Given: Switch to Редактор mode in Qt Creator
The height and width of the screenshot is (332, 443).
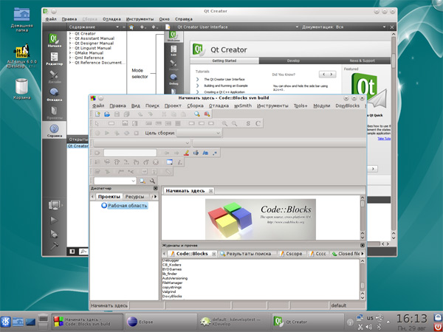Looking at the screenshot, I should 54,59.
